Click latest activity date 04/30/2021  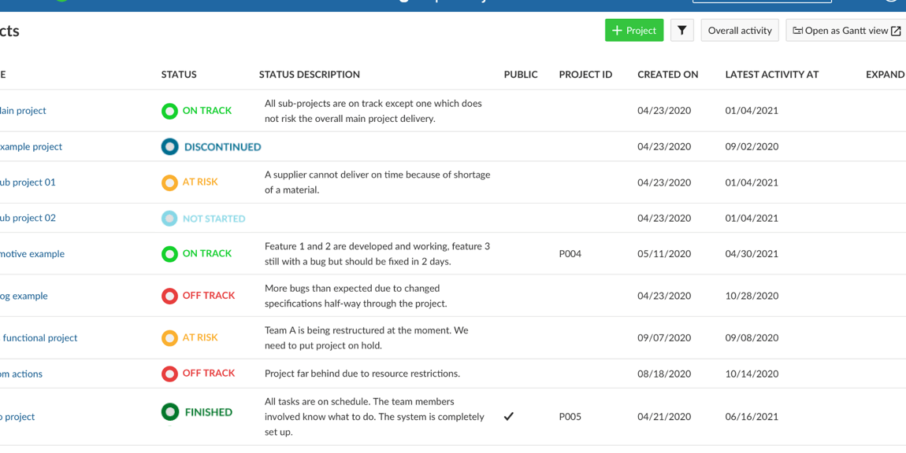[752, 253]
